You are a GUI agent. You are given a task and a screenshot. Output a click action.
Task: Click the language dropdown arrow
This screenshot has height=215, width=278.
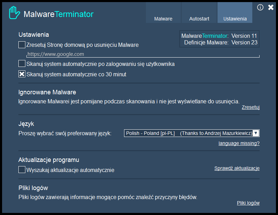pyautogui.click(x=256, y=133)
